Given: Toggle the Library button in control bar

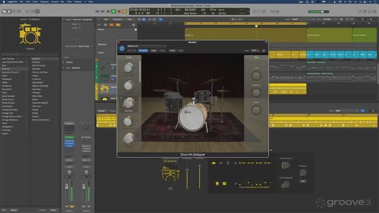Looking at the screenshot, I should pyautogui.click(x=4, y=11).
